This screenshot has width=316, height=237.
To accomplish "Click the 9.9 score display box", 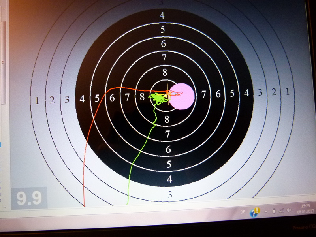I will click(29, 197).
